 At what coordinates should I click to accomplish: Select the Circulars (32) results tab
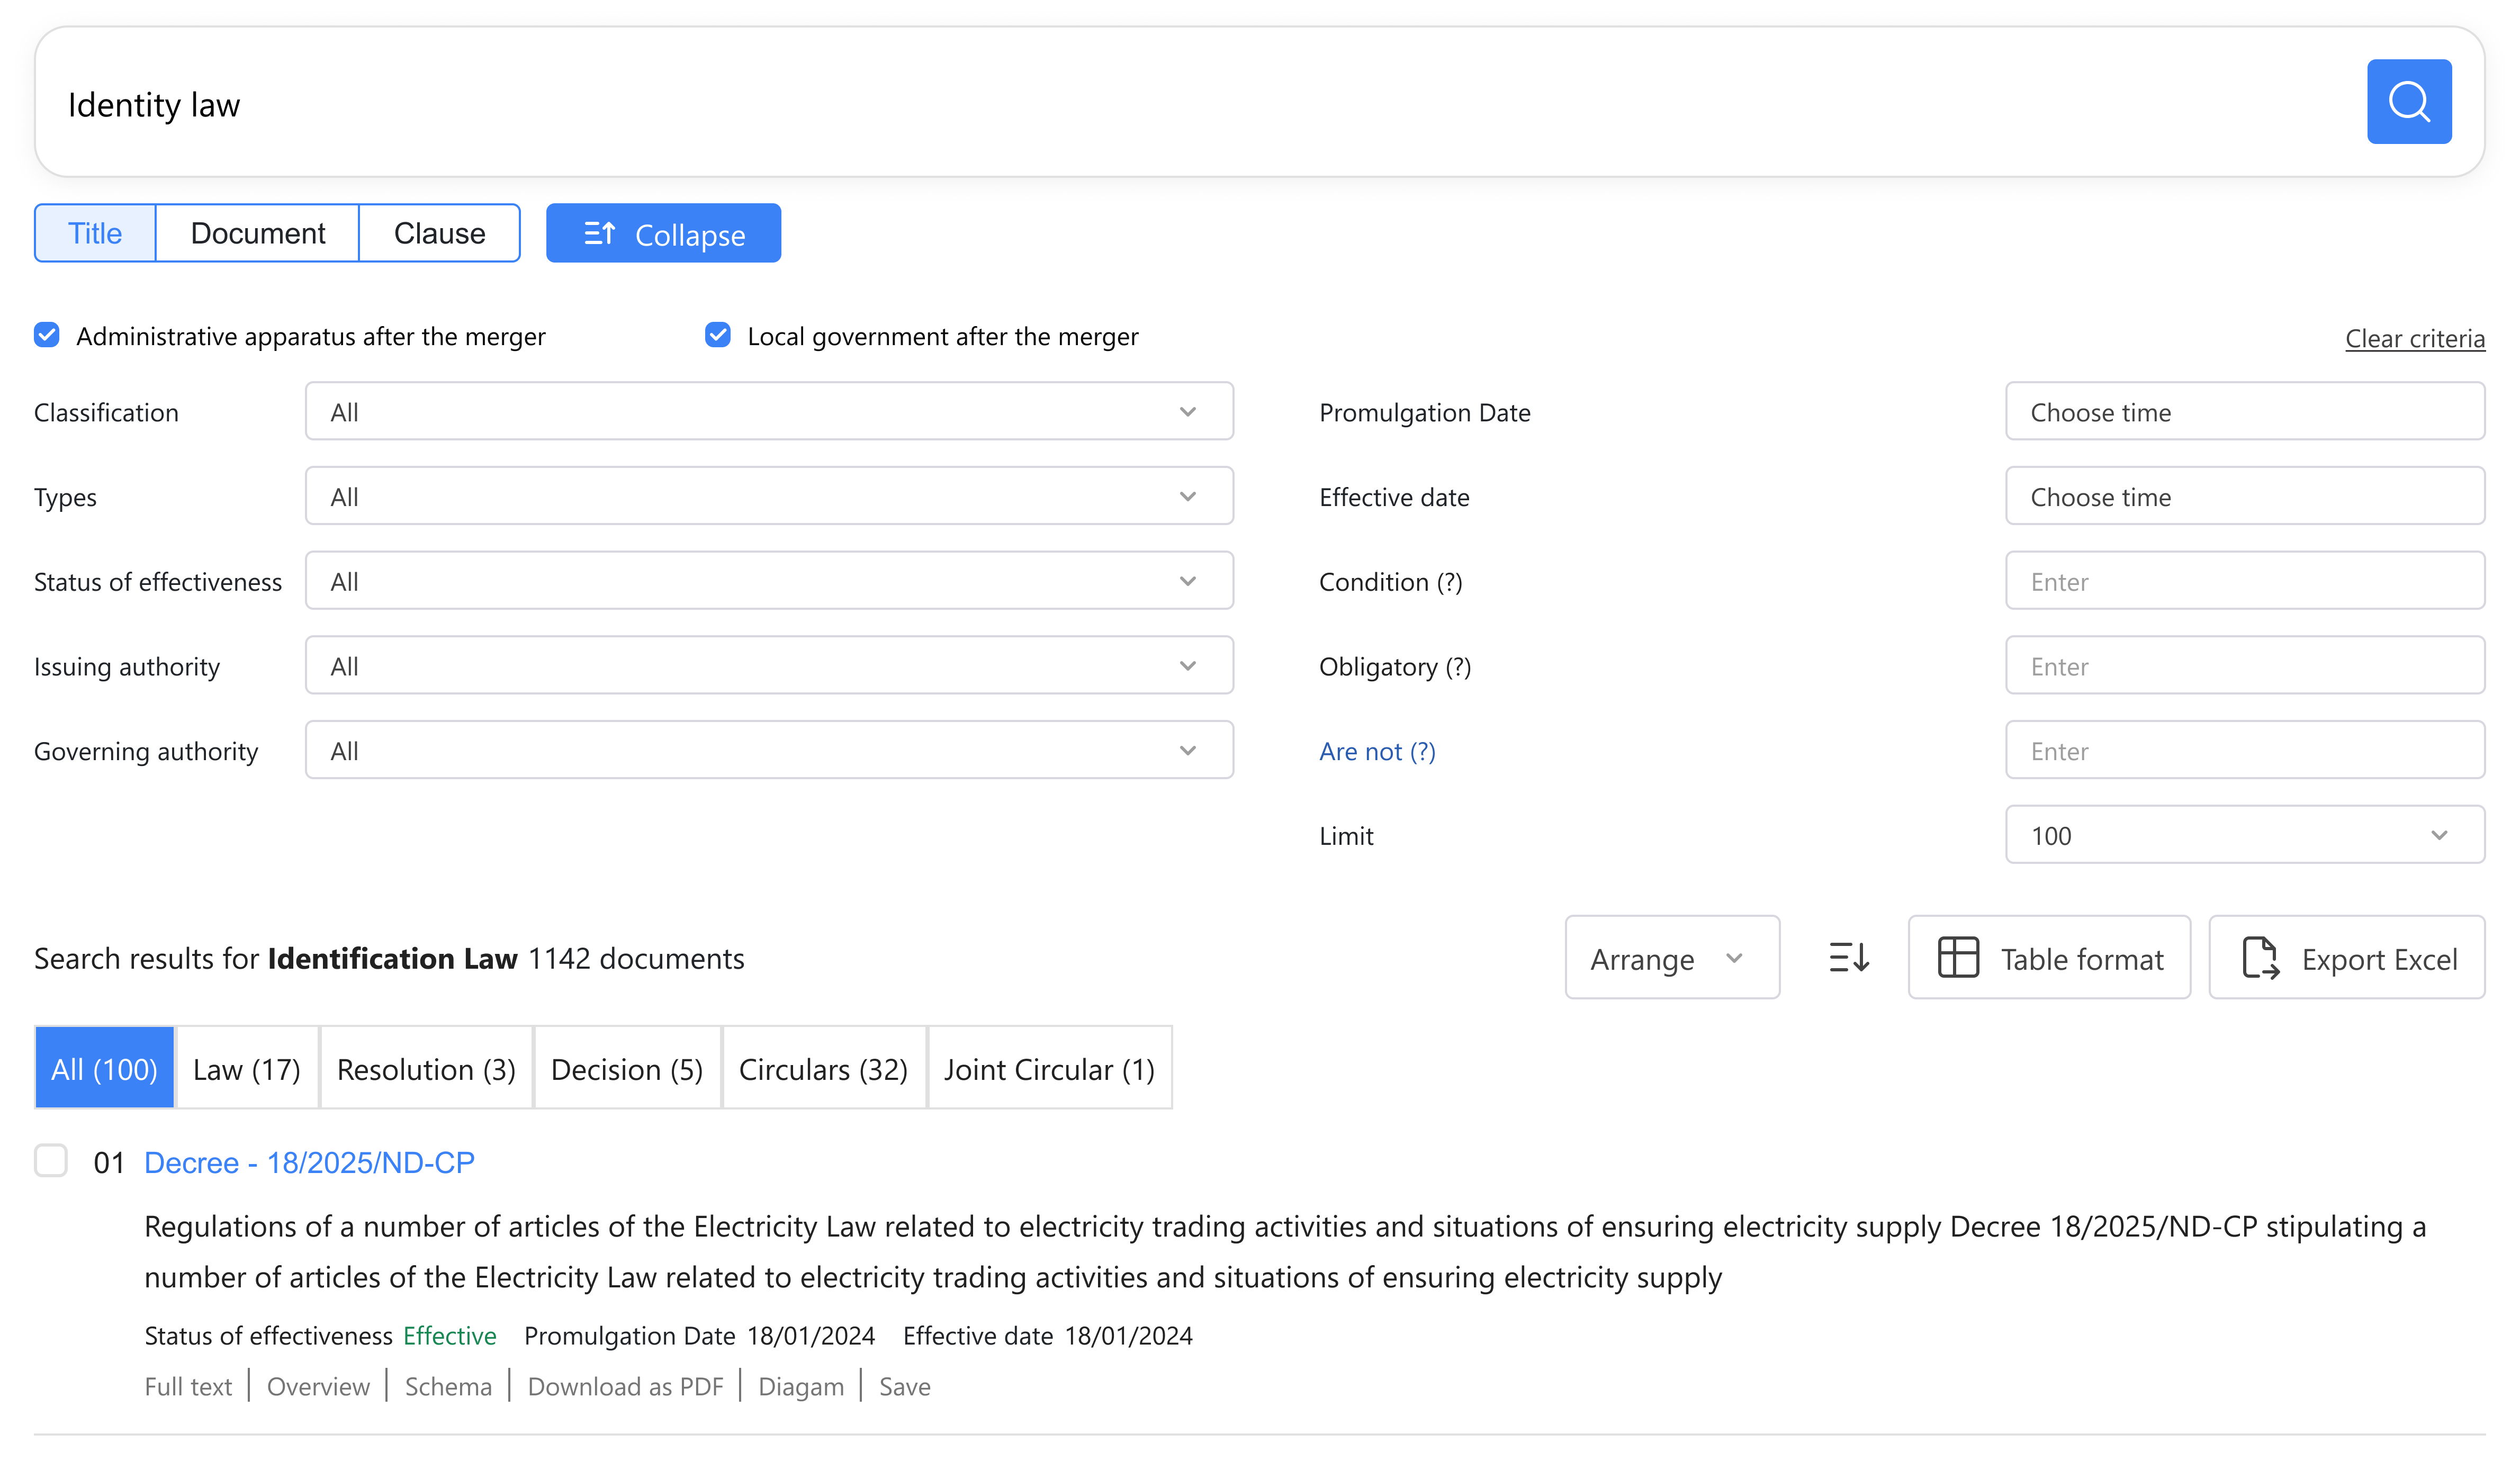[x=823, y=1068]
